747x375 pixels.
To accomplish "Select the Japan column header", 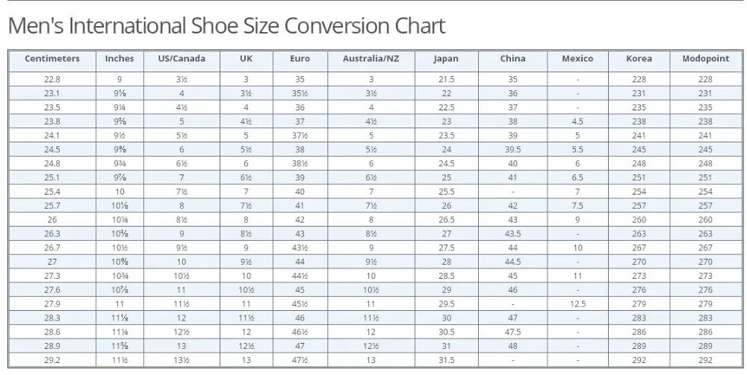I will pos(446,59).
